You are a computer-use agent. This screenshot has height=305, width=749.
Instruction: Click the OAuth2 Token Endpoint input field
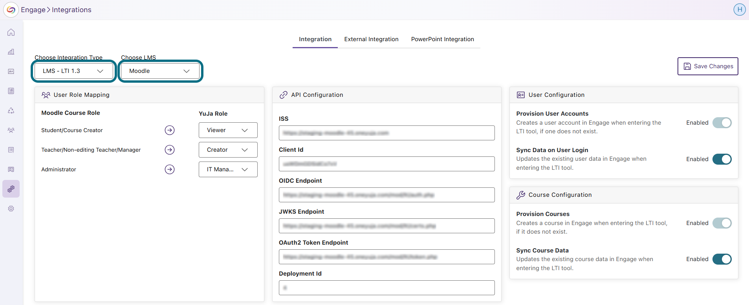(x=387, y=257)
